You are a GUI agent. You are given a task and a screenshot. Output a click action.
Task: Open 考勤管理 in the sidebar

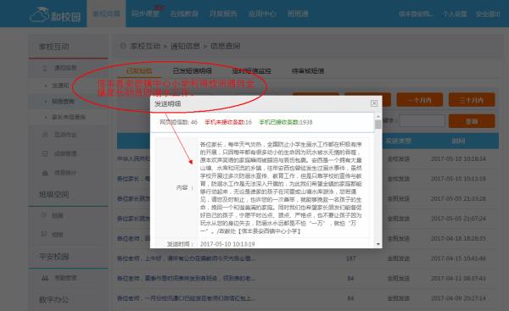click(x=65, y=278)
